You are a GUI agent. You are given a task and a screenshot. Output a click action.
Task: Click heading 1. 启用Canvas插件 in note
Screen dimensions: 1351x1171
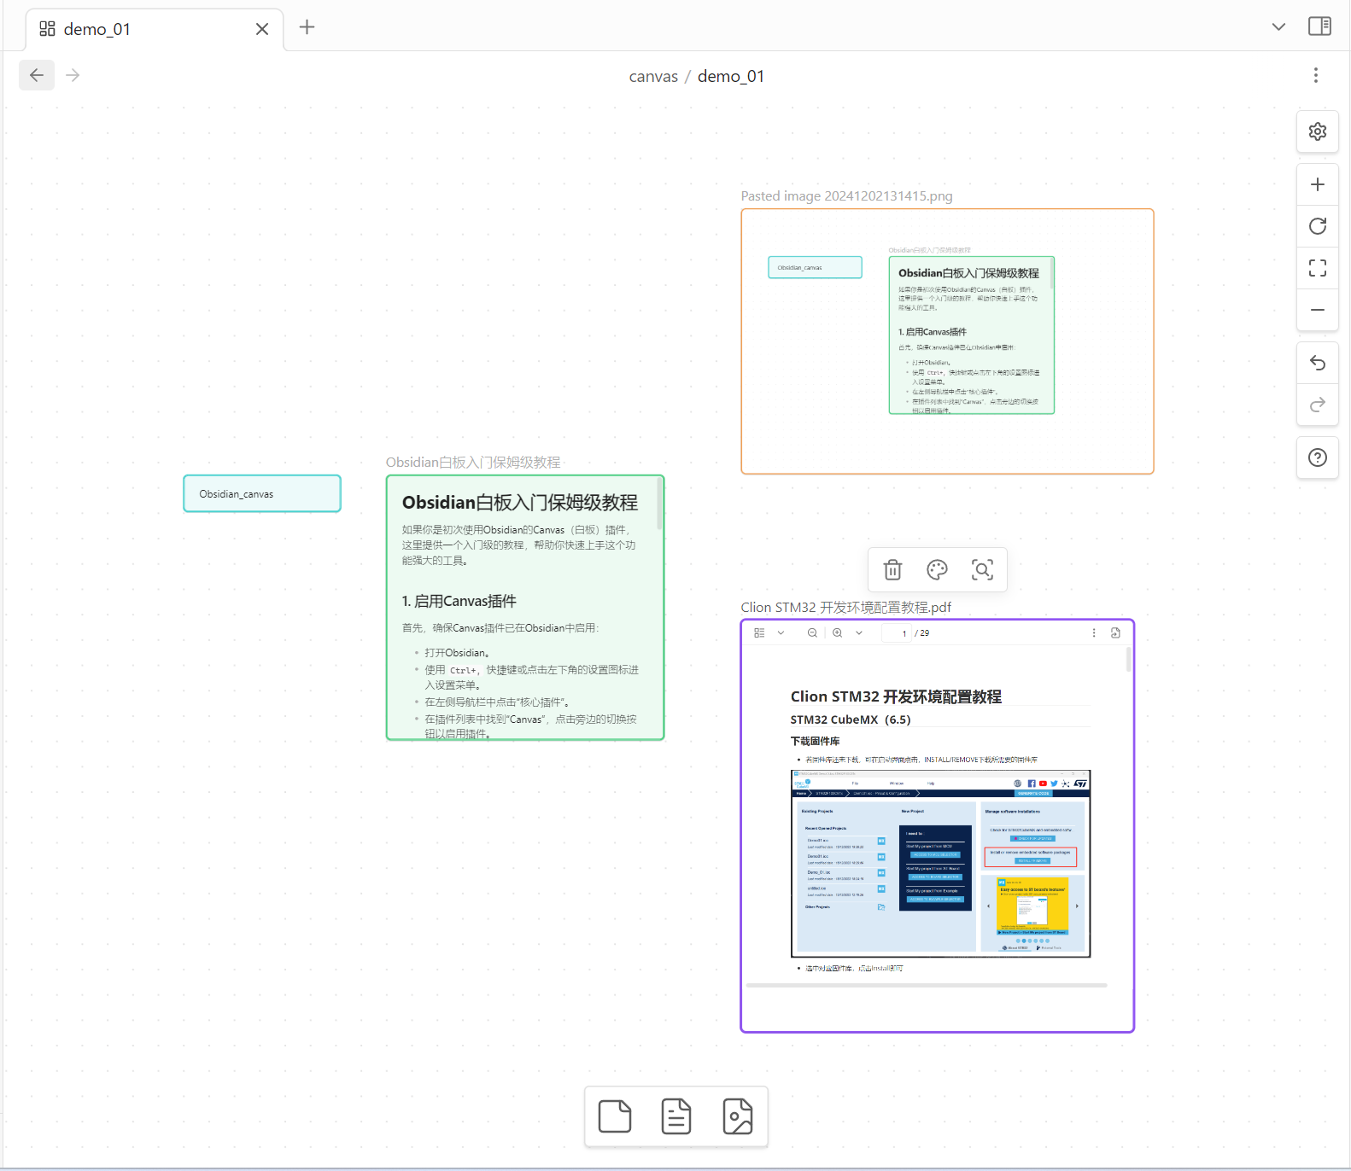coord(459,602)
